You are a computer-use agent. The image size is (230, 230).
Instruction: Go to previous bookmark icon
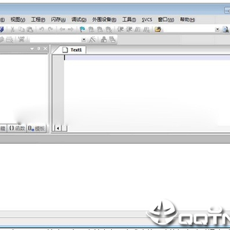[x=91, y=29]
